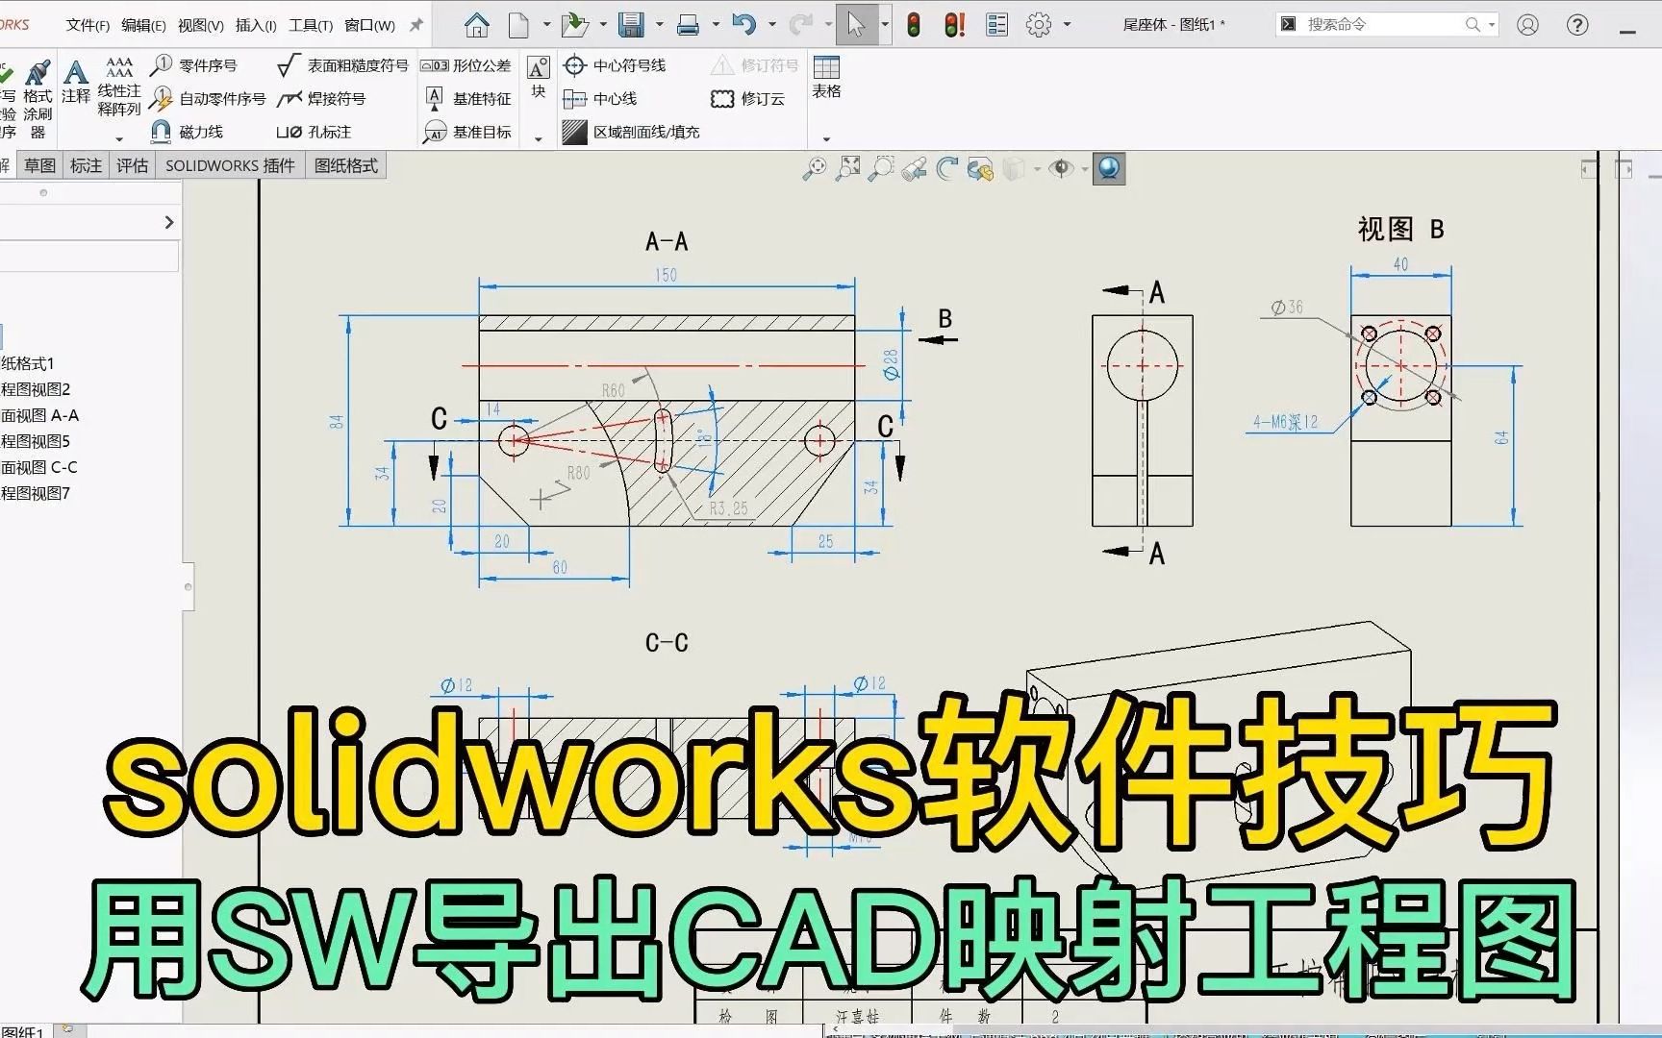Select the 格式涂刷器 format painter
This screenshot has height=1038, width=1662.
coord(38,99)
